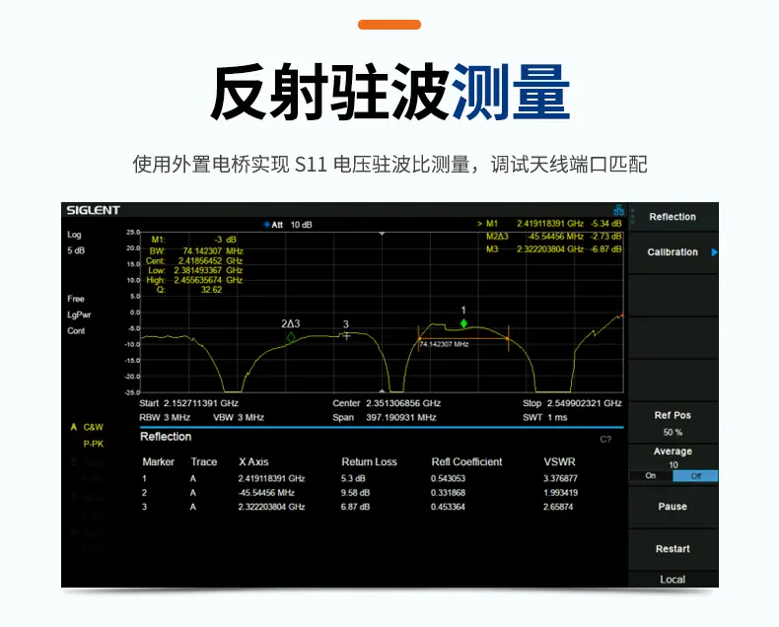The width and height of the screenshot is (779, 627).
Task: Select the Calibration menu item
Action: (x=673, y=252)
